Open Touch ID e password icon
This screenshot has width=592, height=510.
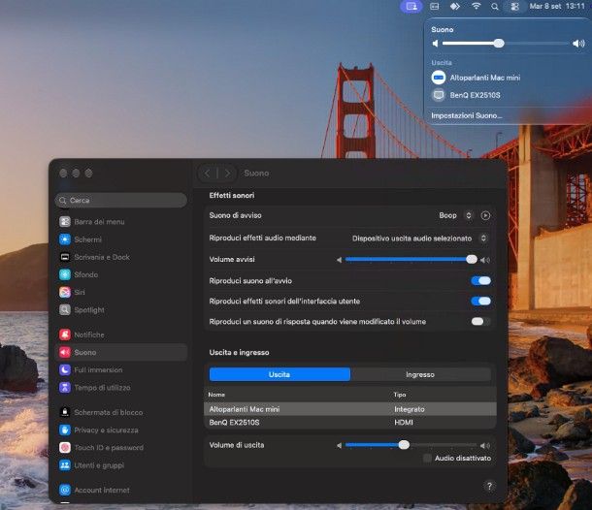point(65,447)
